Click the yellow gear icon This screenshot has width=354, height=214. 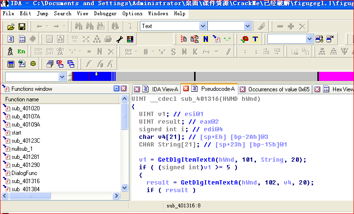click(x=33, y=64)
